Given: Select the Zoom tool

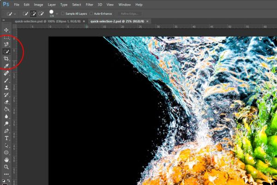Looking at the screenshot, I should (6, 167).
